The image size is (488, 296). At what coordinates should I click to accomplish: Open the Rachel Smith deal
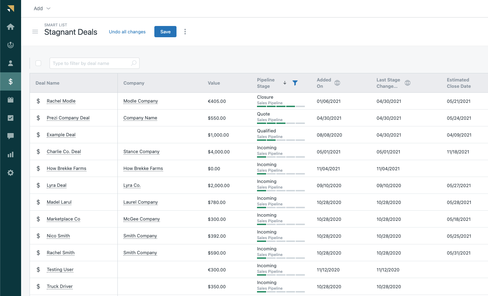click(60, 253)
